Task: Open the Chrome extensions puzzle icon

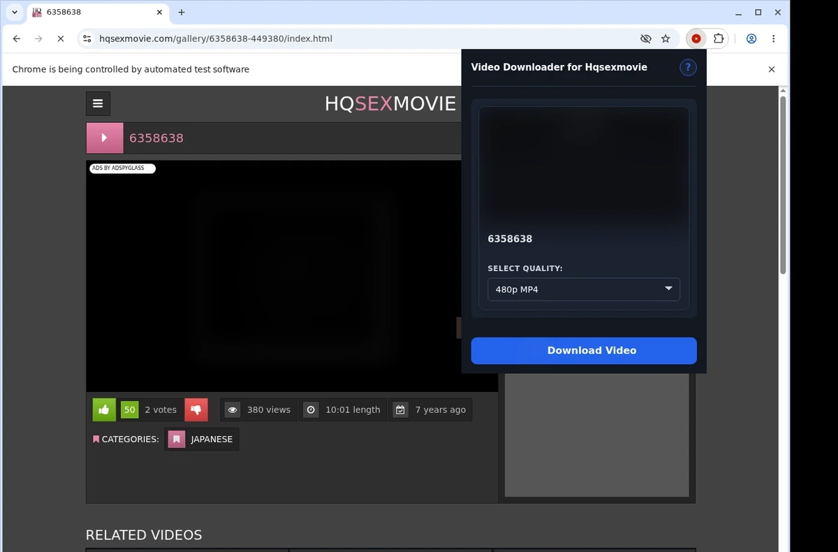Action: (x=718, y=39)
